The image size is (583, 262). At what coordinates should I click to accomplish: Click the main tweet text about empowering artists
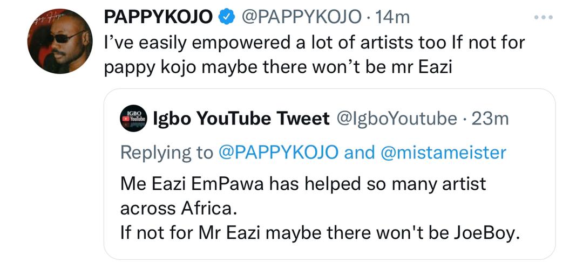(314, 55)
